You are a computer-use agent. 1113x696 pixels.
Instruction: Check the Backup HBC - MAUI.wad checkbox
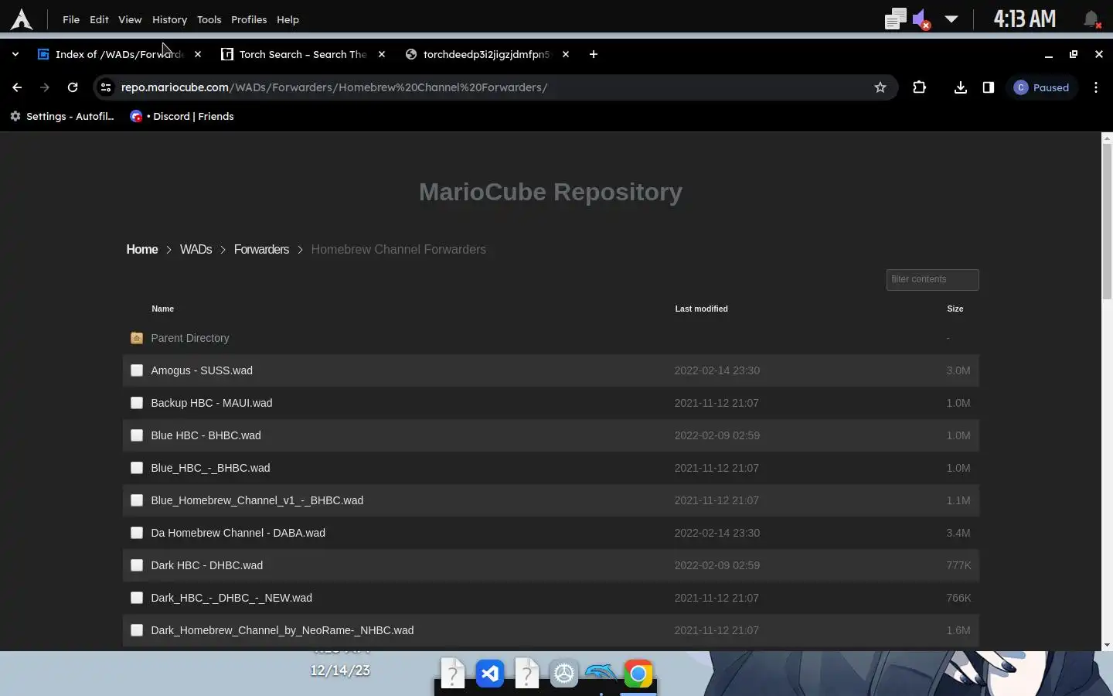tap(137, 403)
